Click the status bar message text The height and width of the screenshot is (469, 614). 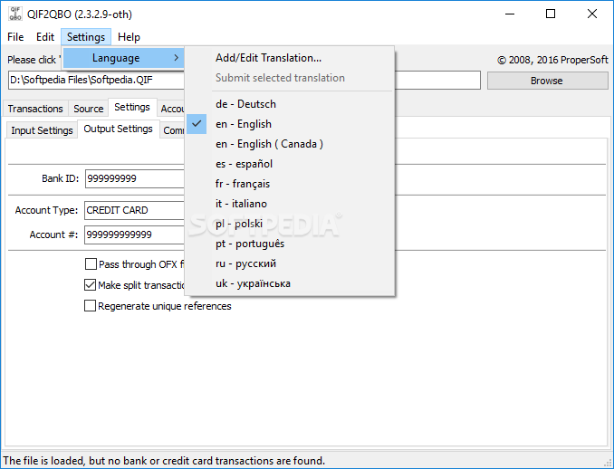(x=164, y=461)
